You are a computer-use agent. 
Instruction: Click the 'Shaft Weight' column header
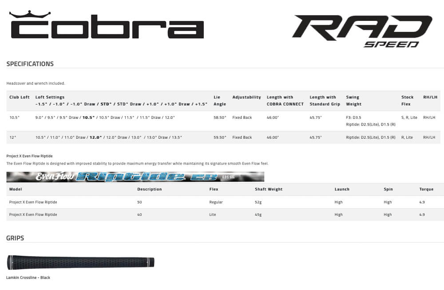269,189
